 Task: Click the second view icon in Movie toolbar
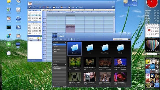point(58,39)
